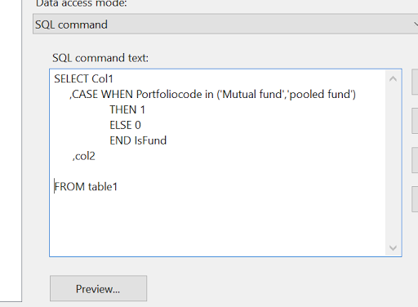Open the Preview... dialog
418x307 pixels.
(98, 288)
